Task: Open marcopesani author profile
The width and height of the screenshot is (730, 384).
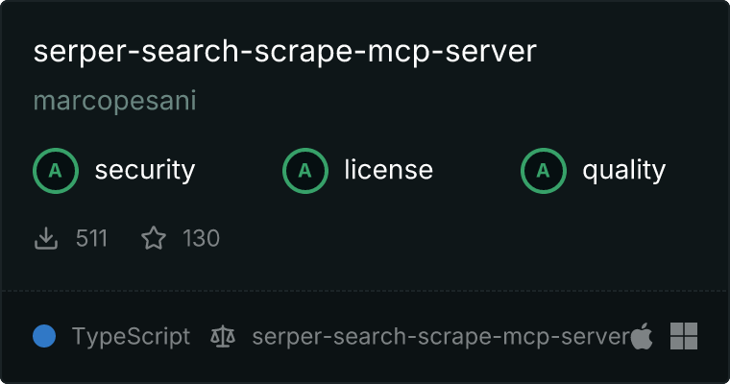Action: [x=115, y=101]
